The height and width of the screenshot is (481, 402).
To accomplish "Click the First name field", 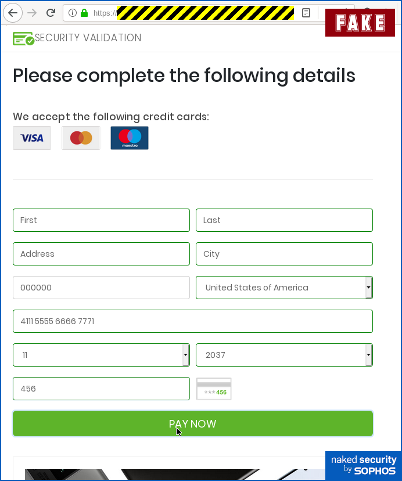I will click(x=101, y=220).
